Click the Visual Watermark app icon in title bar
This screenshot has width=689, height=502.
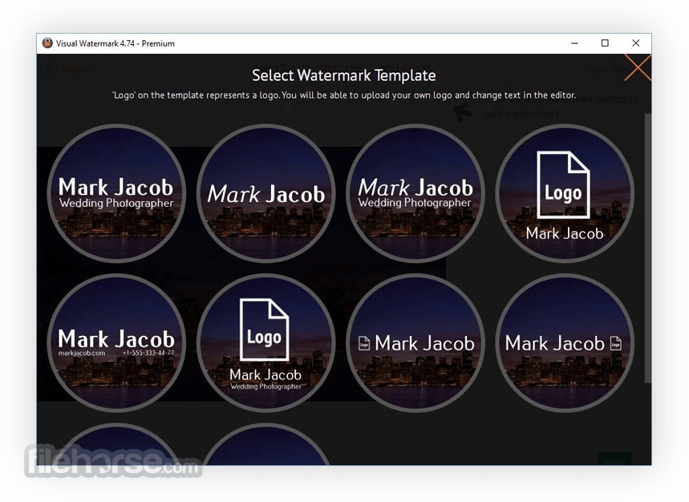click(x=47, y=43)
